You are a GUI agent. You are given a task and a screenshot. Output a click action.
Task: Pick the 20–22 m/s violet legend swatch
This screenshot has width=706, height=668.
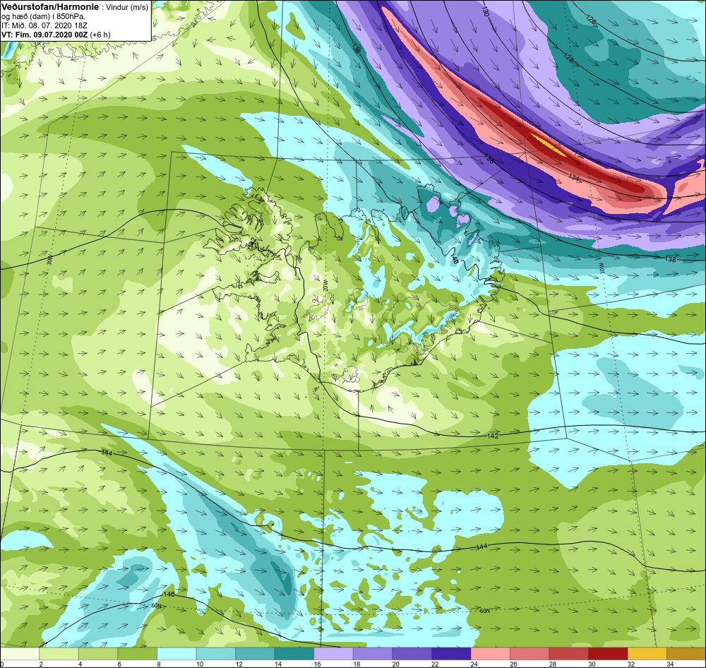(412, 653)
